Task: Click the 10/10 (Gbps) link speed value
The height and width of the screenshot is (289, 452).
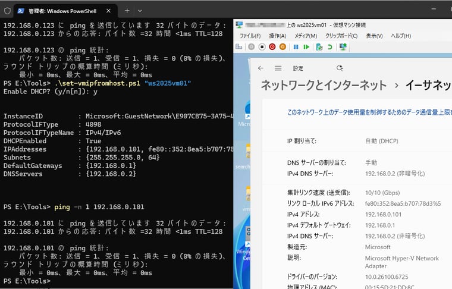Action: (x=382, y=193)
